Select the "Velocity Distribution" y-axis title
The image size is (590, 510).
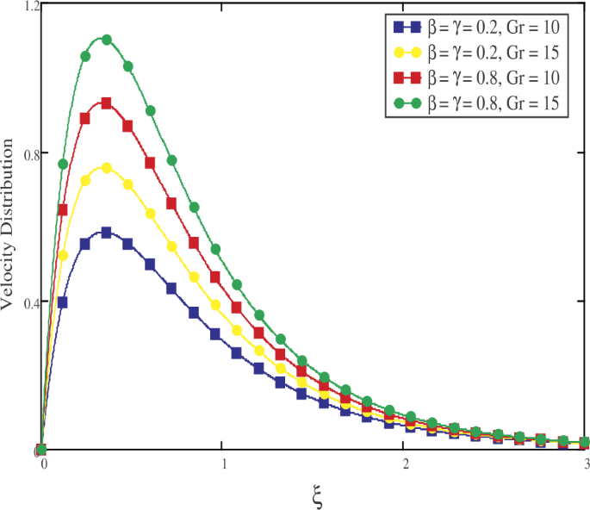coord(7,224)
